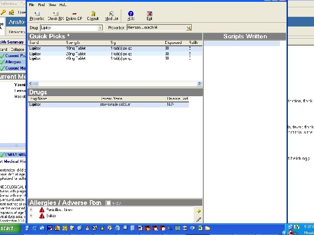Click the Brand column header
Screen dimensions: 314x235
(x=34, y=43)
